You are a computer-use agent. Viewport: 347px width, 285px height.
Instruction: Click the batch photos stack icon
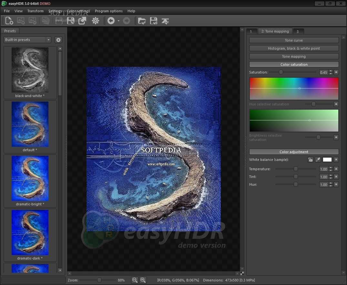[x=46, y=21]
